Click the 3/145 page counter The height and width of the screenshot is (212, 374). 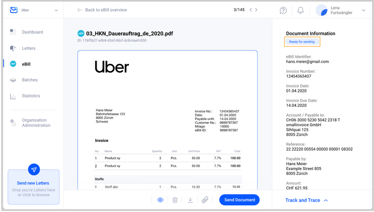point(239,10)
